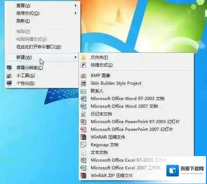Create a new 联系人
This screenshot has height=184, width=207.
tap(136, 91)
